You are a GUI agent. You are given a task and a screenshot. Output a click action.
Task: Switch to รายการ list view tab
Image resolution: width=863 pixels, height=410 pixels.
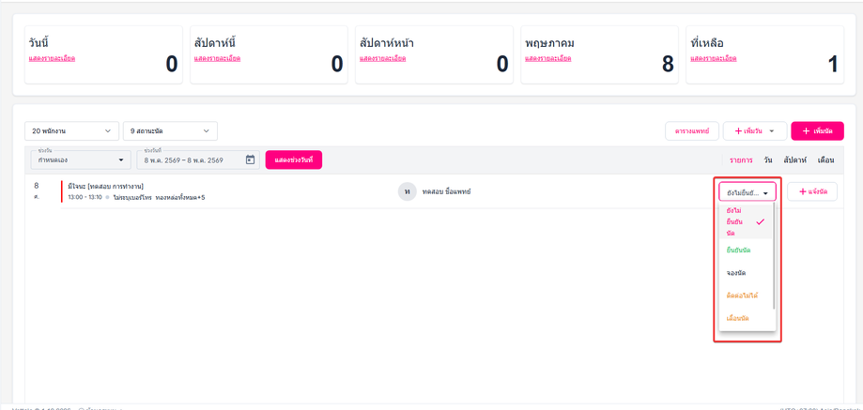(741, 160)
